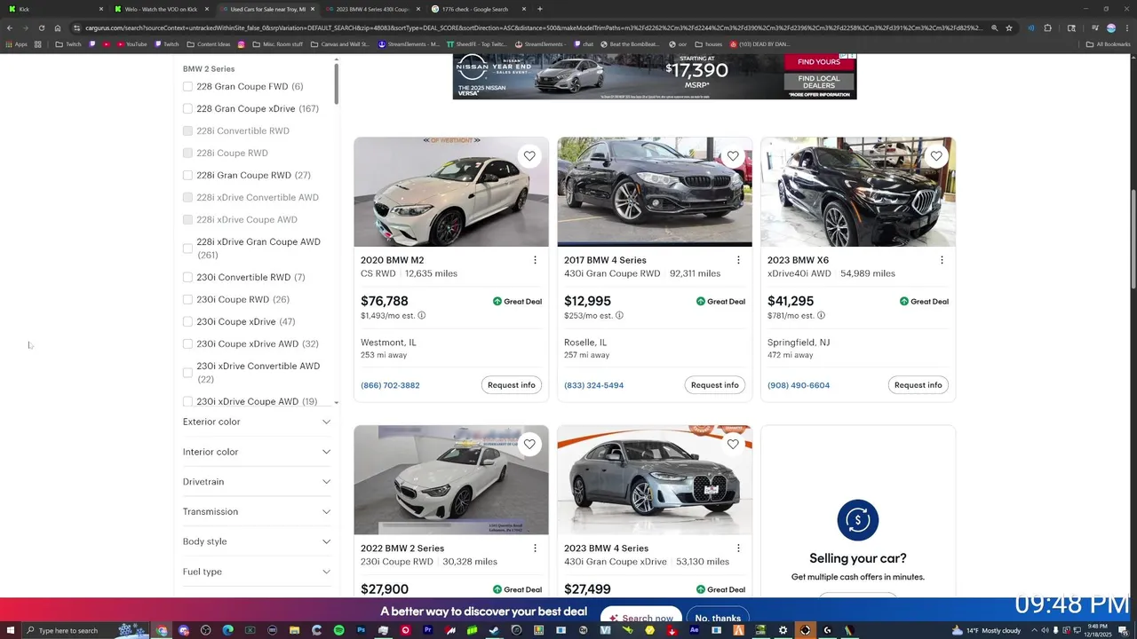Heart the 2023 BMW X6 listing

[x=936, y=156]
